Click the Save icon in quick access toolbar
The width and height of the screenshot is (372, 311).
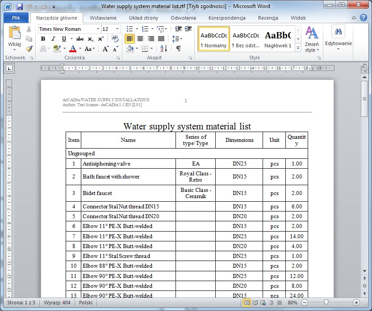point(20,7)
